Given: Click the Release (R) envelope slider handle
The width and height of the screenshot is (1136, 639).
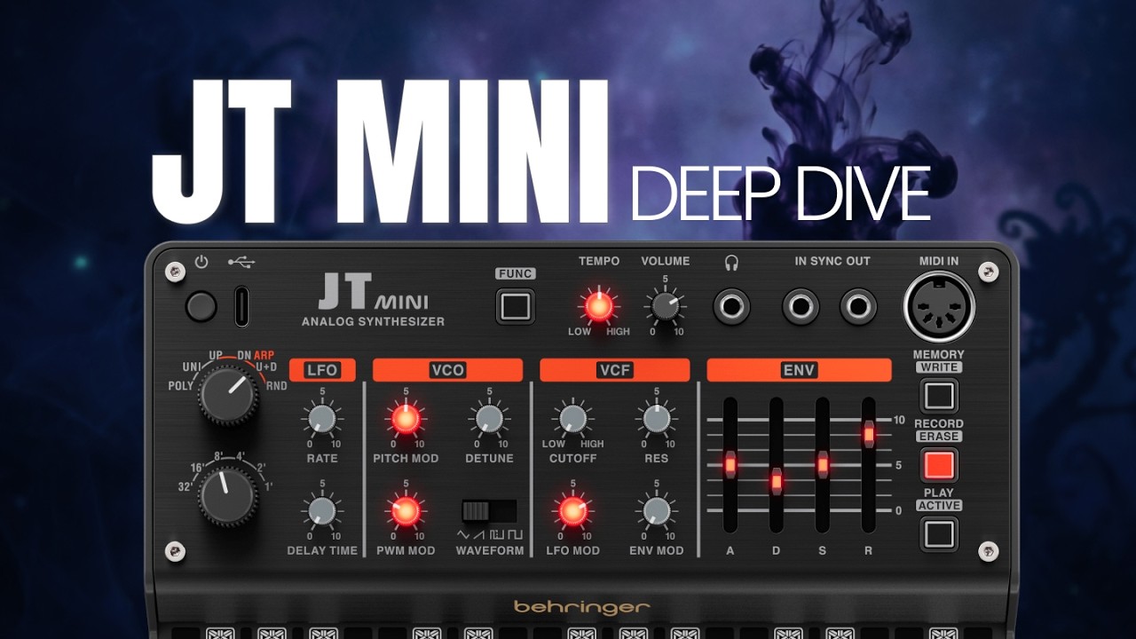Looking at the screenshot, I should point(869,434).
